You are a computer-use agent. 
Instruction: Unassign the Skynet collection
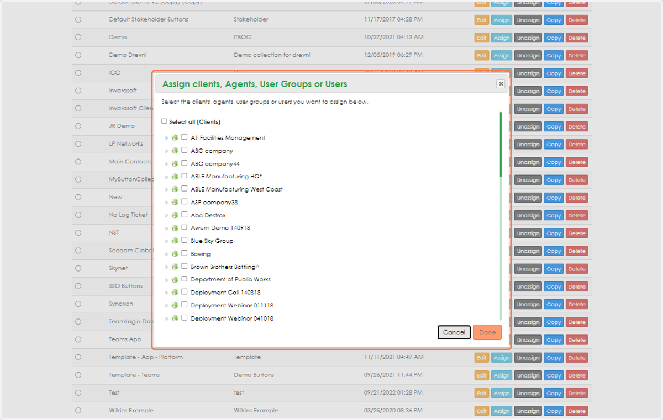[x=528, y=269]
